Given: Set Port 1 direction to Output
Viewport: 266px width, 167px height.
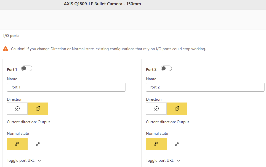Looking at the screenshot, I should pos(38,109).
